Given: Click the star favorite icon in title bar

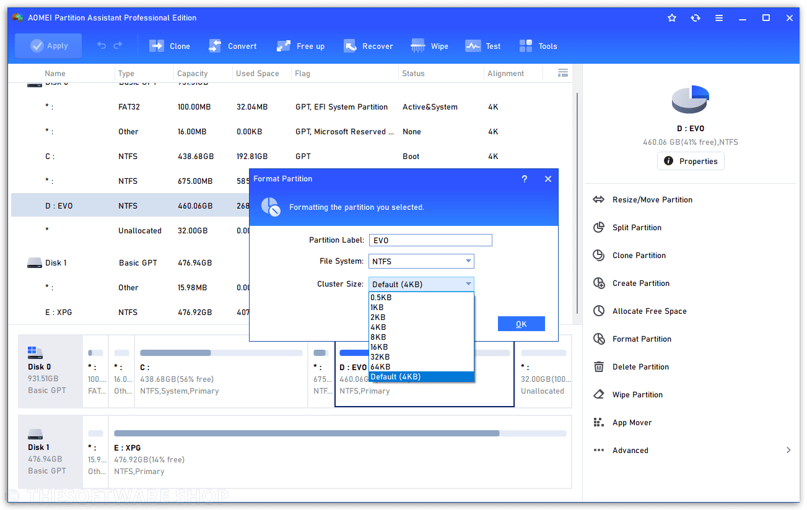Looking at the screenshot, I should point(672,18).
